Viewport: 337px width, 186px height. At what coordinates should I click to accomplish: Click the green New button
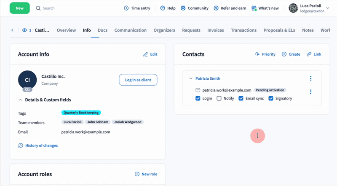20,8
